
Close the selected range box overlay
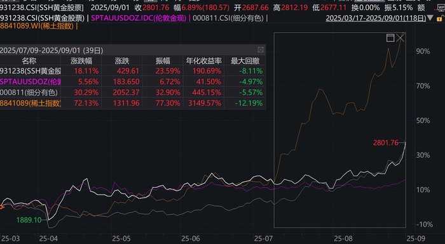coord(400,37)
